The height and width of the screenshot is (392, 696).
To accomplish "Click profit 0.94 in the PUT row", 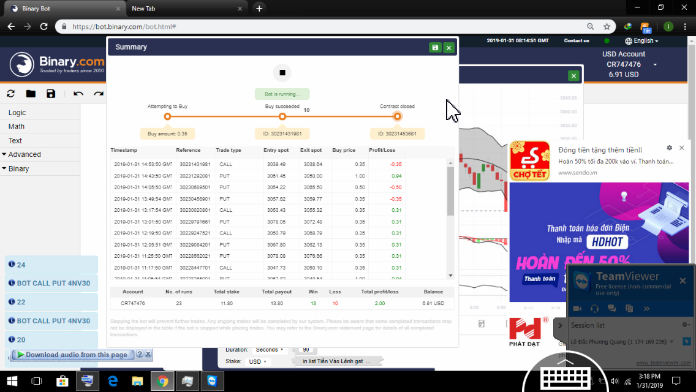I will click(x=396, y=176).
